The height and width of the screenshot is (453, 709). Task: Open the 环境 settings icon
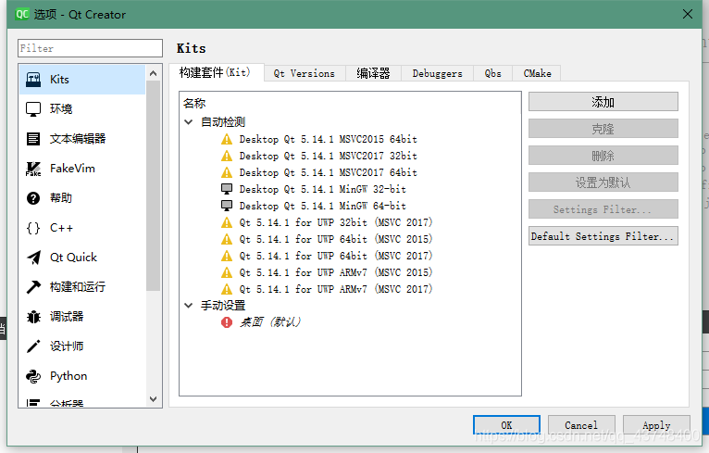[x=33, y=109]
